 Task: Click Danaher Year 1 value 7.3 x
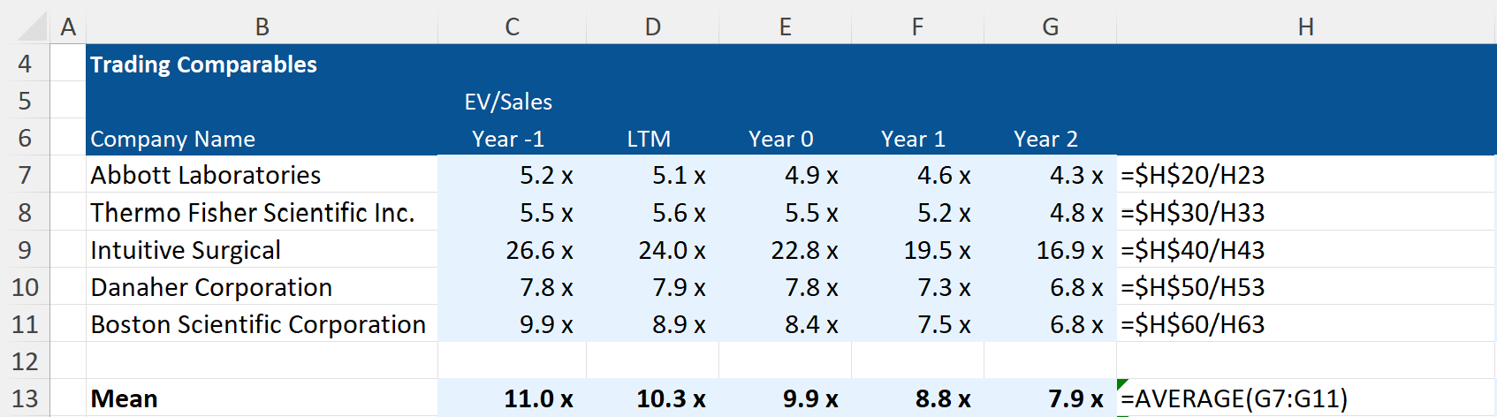[x=917, y=287]
